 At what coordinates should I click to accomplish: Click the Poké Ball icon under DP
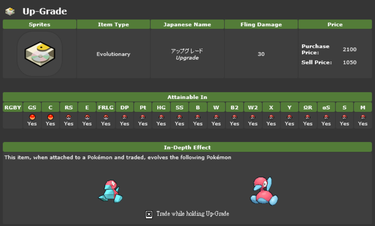point(124,117)
